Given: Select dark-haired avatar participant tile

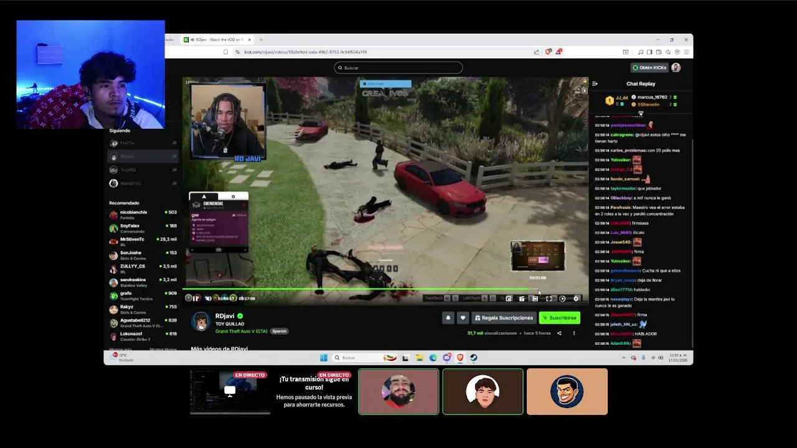Looking at the screenshot, I should click(483, 391).
